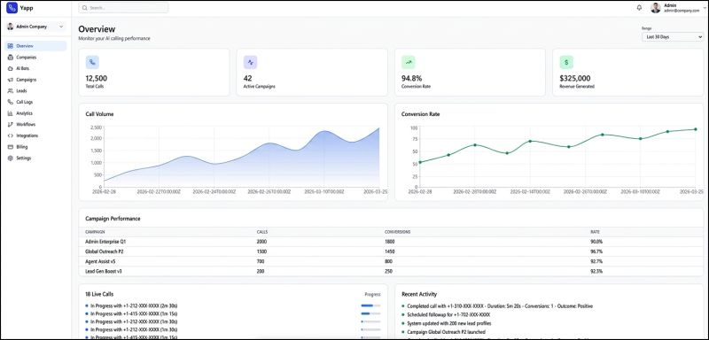The width and height of the screenshot is (709, 340).
Task: Select the Agent Assist v5 campaign row
Action: tap(391, 261)
